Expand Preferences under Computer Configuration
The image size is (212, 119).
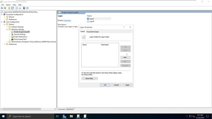[4, 20]
